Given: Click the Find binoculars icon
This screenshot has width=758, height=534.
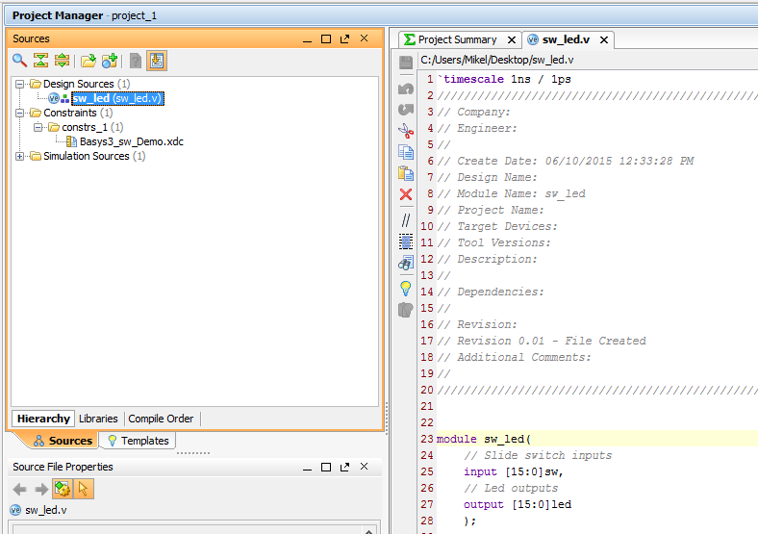Looking at the screenshot, I should pos(406,263).
